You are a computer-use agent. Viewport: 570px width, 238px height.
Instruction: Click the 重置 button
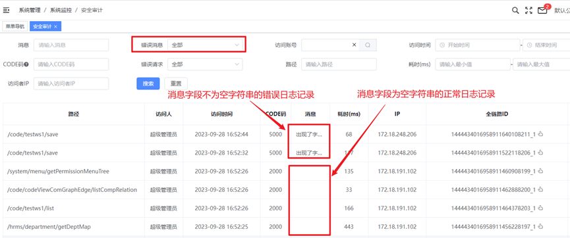coord(176,83)
